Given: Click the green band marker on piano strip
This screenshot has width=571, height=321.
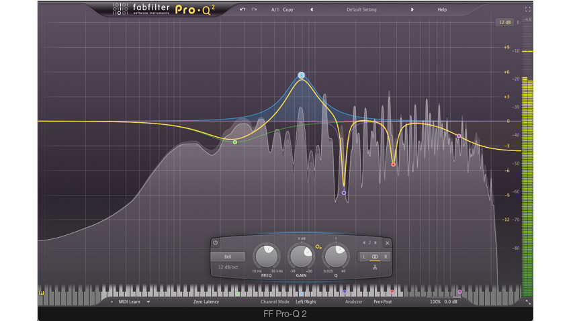Looking at the screenshot, I should (x=237, y=293).
